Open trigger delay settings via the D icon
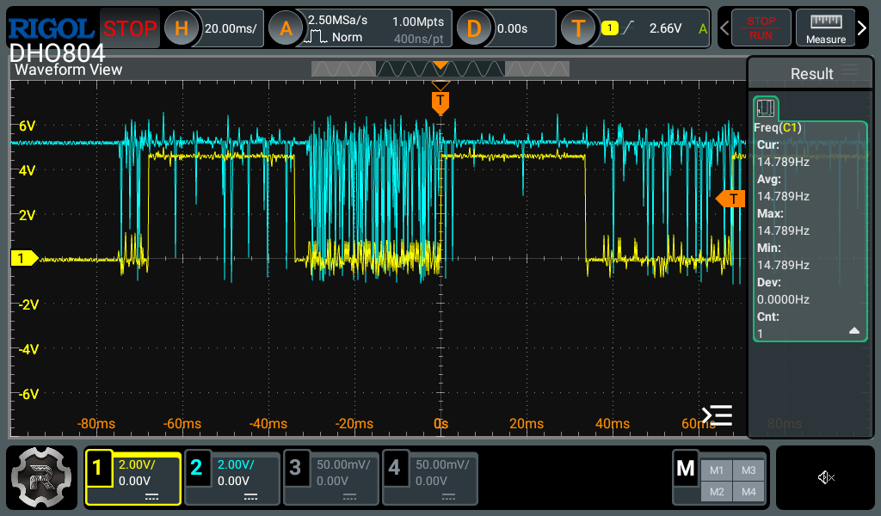 pos(474,28)
